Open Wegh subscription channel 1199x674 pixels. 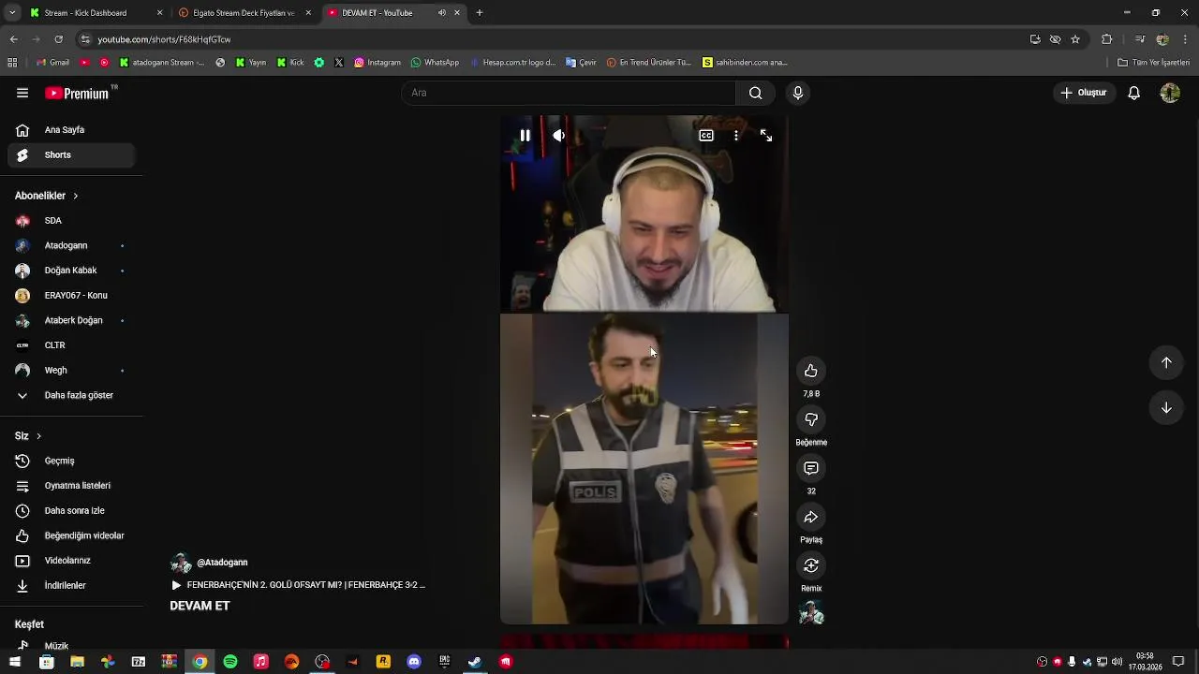[71, 371]
